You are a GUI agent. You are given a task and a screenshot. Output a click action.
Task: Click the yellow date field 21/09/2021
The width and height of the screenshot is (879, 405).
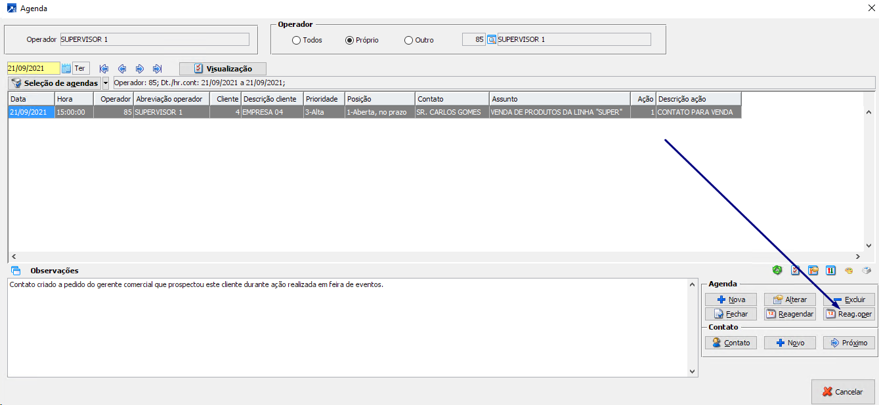pyautogui.click(x=33, y=68)
